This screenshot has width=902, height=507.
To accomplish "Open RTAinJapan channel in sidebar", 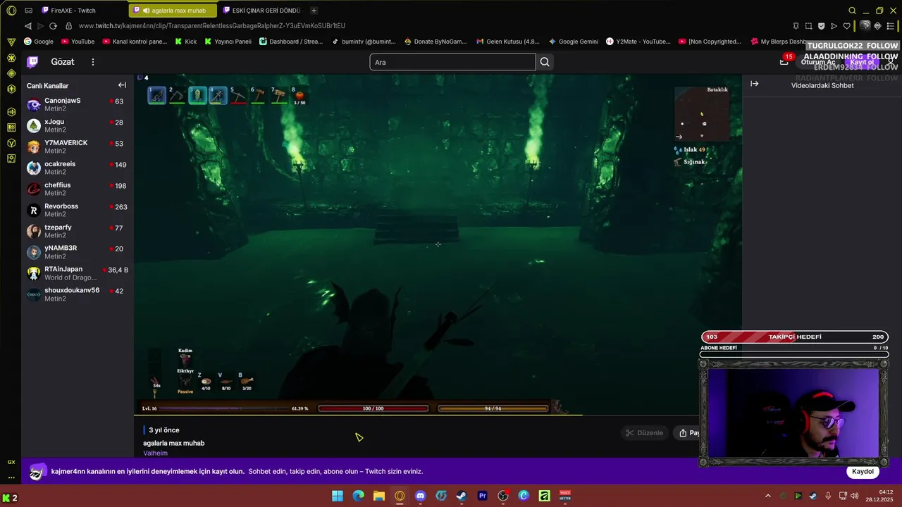I will [x=76, y=273].
